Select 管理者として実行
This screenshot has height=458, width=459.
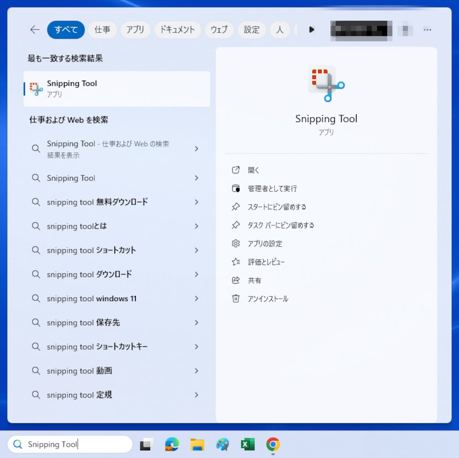click(272, 189)
